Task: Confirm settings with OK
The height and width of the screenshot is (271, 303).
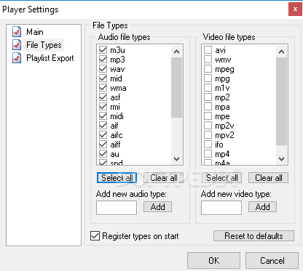Action: pyautogui.click(x=213, y=261)
